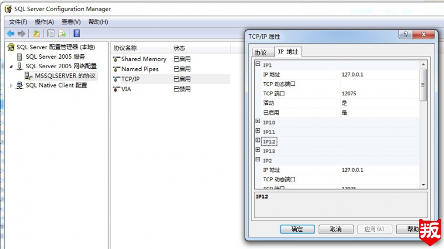Expand SQL Native Client 配置 tree node
444x249 pixels.
(11, 85)
